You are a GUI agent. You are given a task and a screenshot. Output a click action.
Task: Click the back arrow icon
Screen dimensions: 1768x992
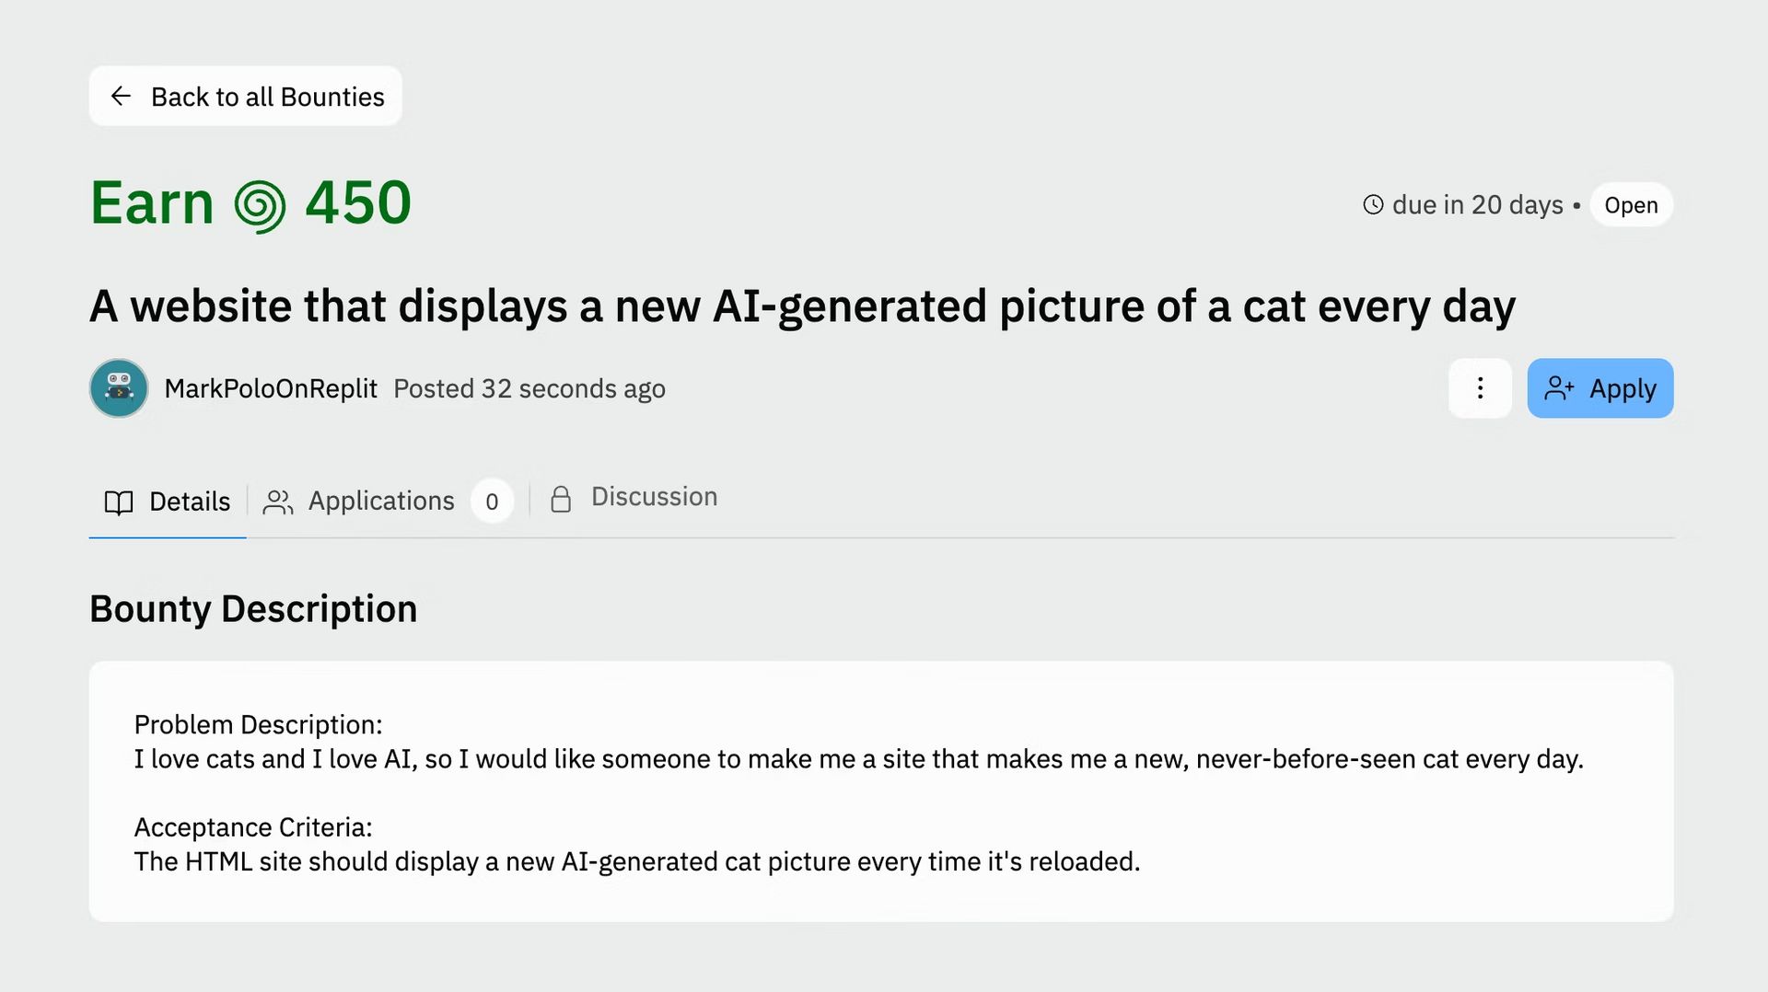(121, 96)
